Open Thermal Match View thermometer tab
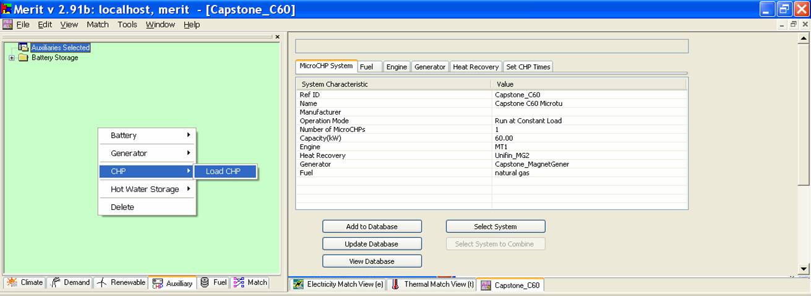811x296 pixels. [395, 285]
